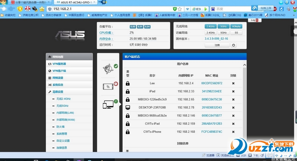Switch to the first browser tab 分享个…
This screenshot has width=297, height=161.
click(x=30, y=2)
